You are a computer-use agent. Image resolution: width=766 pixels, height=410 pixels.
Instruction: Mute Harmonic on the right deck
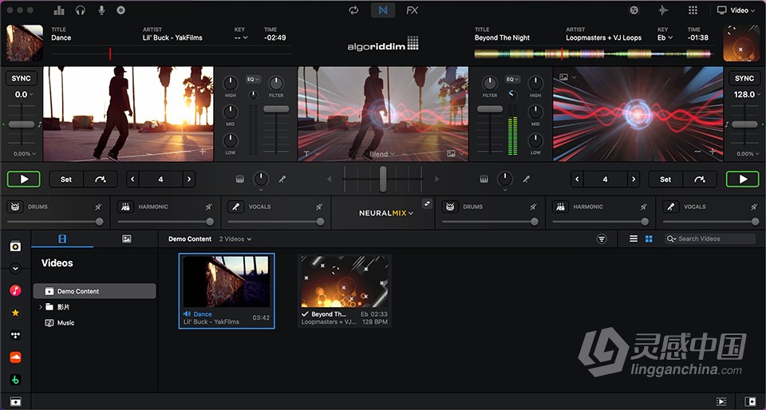click(x=644, y=207)
